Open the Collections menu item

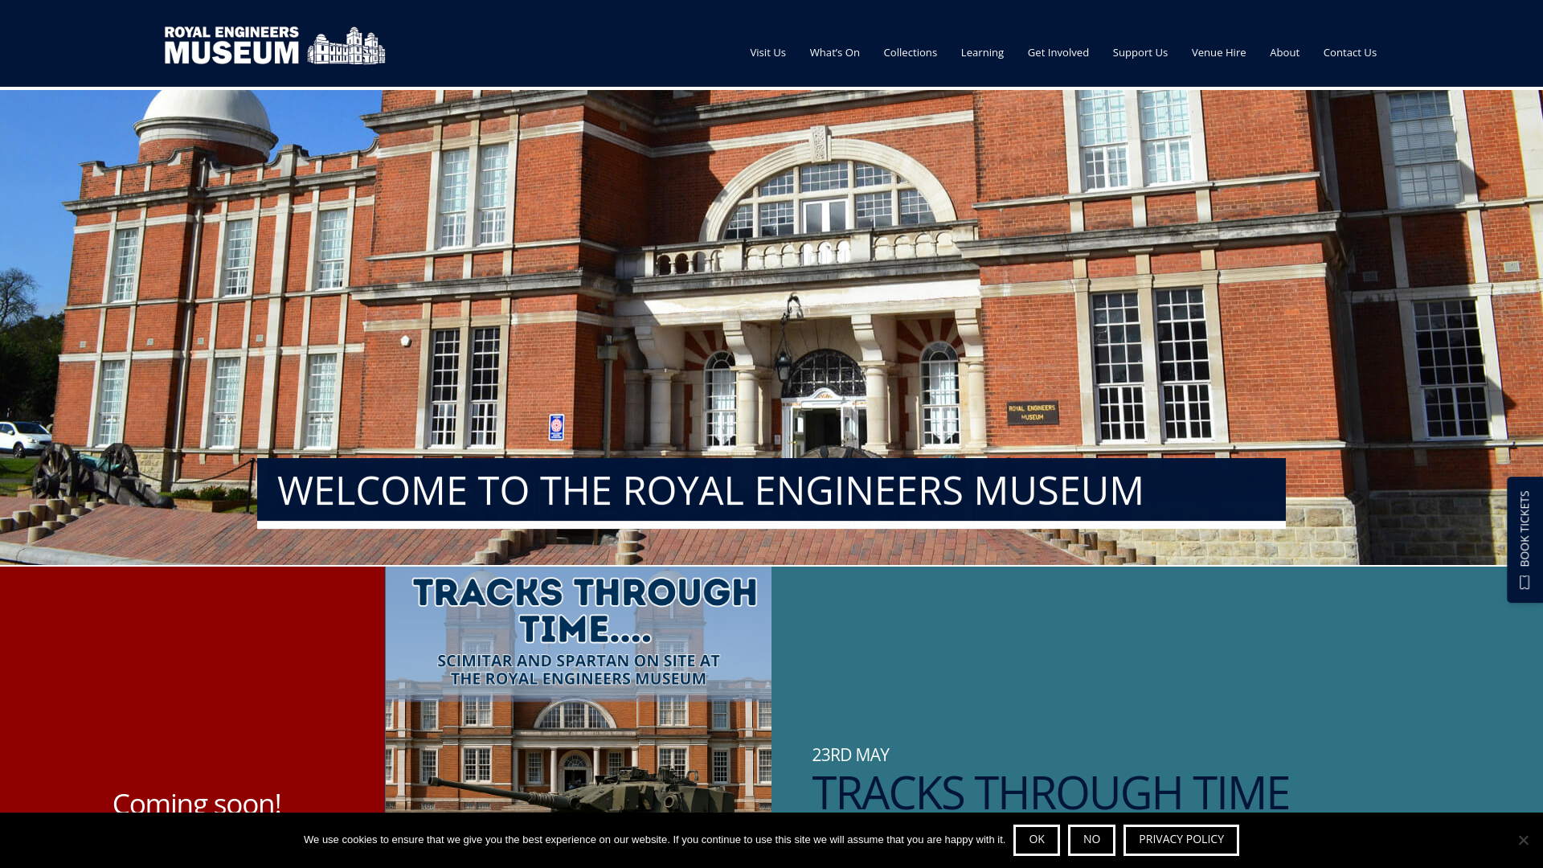[x=910, y=52]
